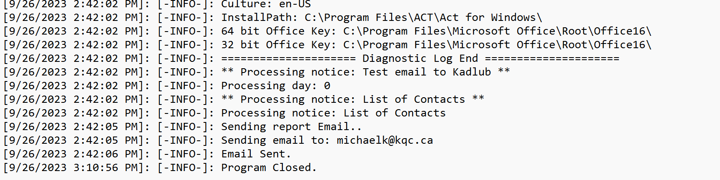Click the starred 'List of Contacts **' line
Image resolution: width=720 pixels, height=180 pixels.
243,99
